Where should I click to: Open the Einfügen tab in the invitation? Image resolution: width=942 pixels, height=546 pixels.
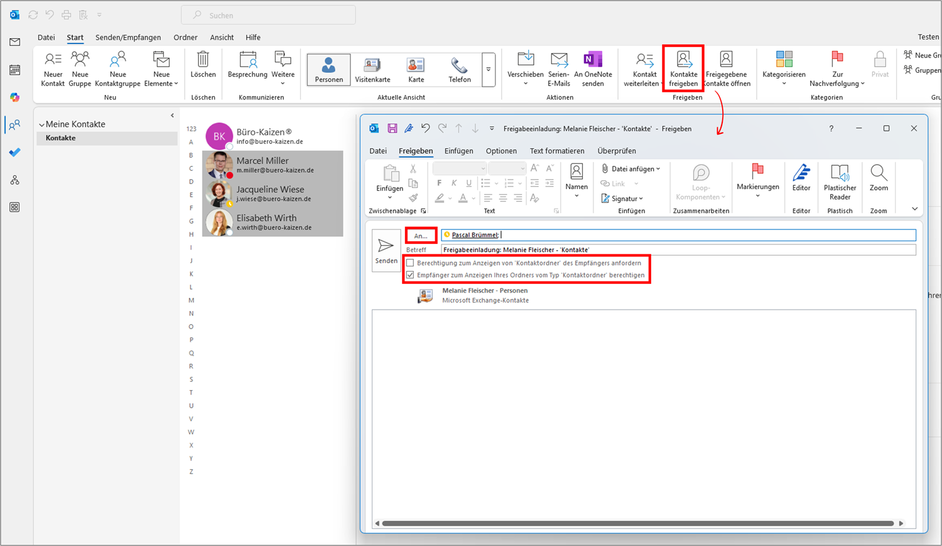coord(458,151)
